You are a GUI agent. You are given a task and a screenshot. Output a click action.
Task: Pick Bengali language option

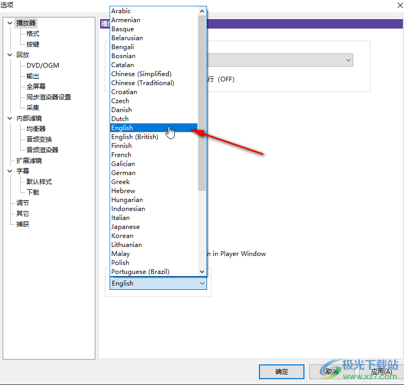pyautogui.click(x=154, y=47)
